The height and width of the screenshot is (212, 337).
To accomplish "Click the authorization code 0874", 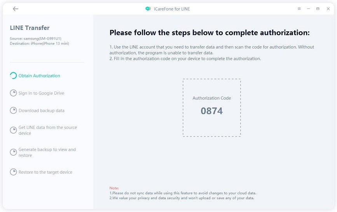I will 211,111.
